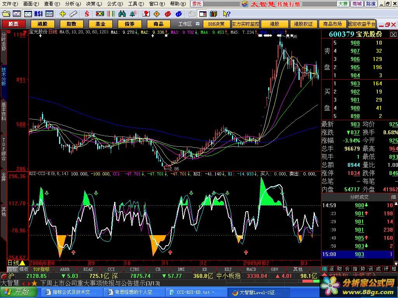
Task: Select the ruler drawing tool icon
Action: 73,14
